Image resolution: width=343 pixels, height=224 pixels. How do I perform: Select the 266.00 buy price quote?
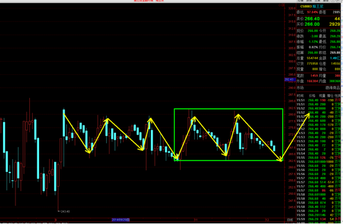(x=312, y=24)
